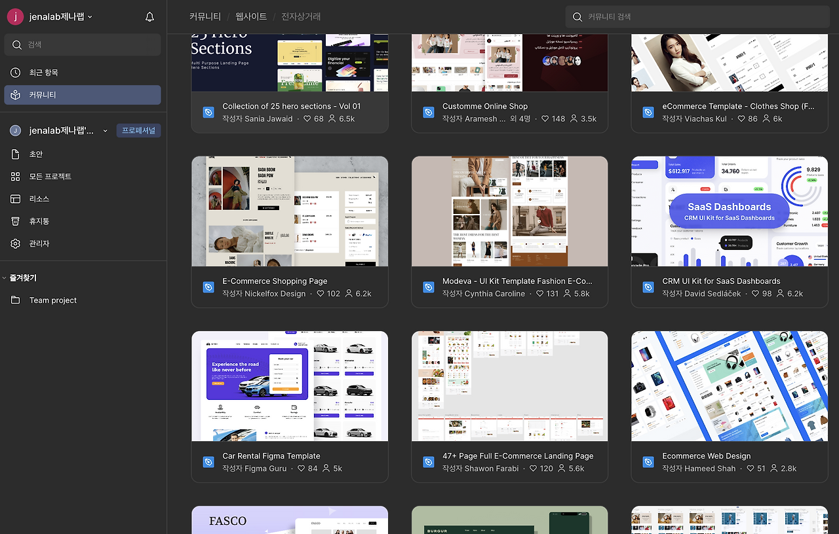Click file icon beside CRM UI Kit title
This screenshot has height=534, width=839.
point(648,287)
